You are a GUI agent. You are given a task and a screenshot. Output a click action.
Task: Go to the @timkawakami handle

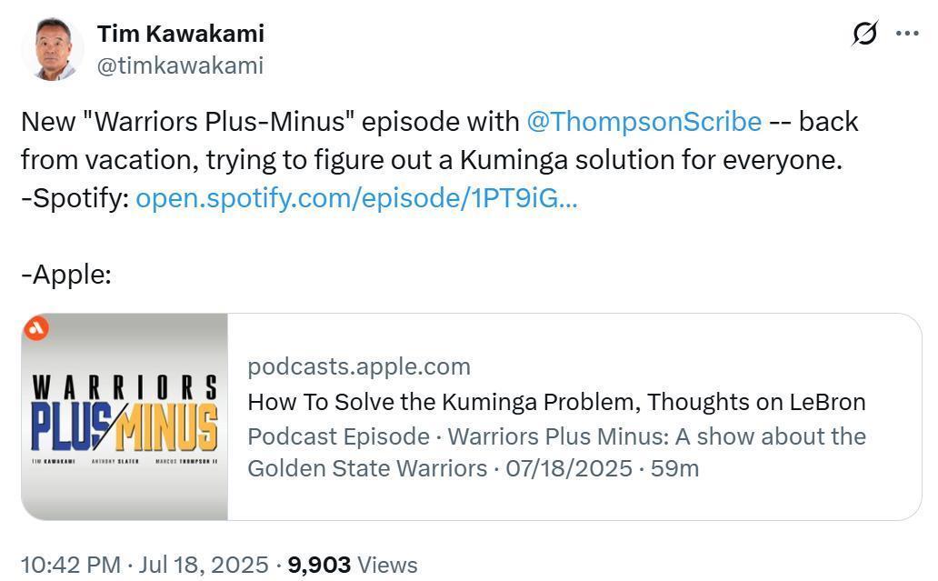pos(180,65)
